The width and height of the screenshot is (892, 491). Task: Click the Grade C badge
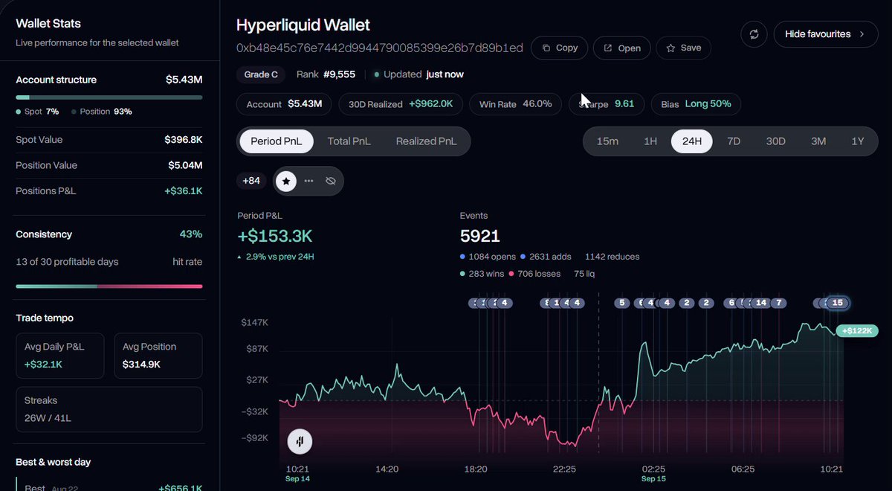tap(261, 74)
